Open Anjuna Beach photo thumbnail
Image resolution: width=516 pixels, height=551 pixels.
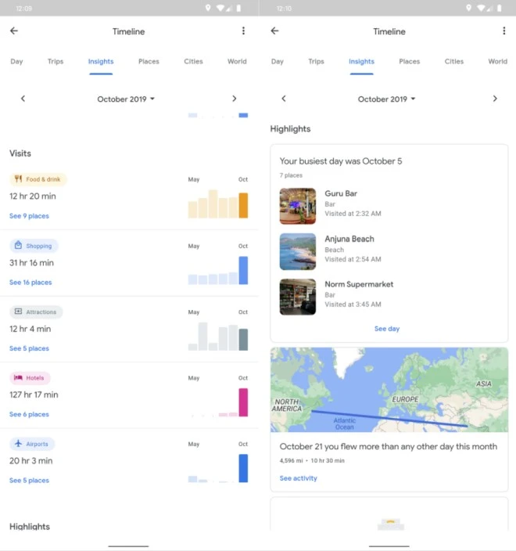pos(298,251)
